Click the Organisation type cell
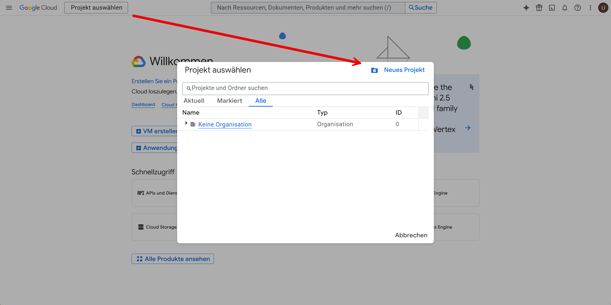This screenshot has width=611, height=305. point(335,124)
